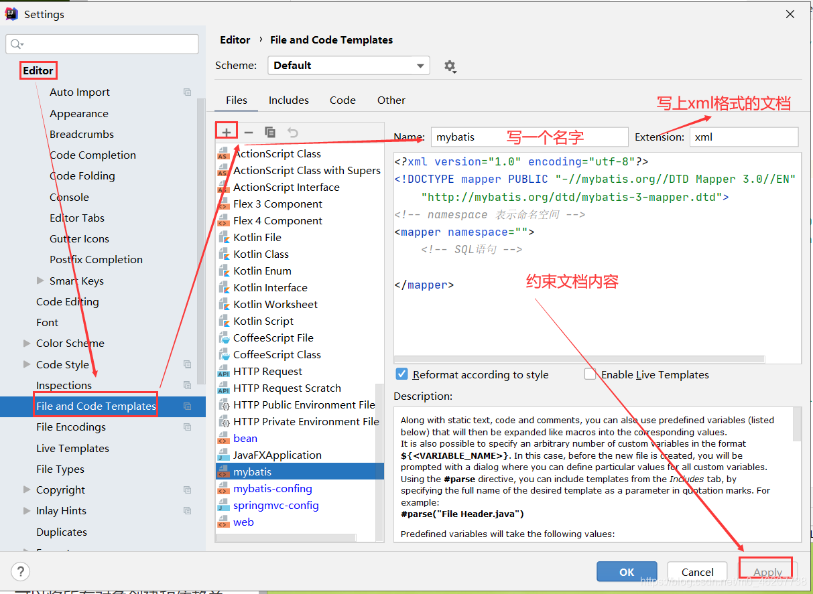Click the copy template icon
The image size is (813, 594).
[270, 133]
